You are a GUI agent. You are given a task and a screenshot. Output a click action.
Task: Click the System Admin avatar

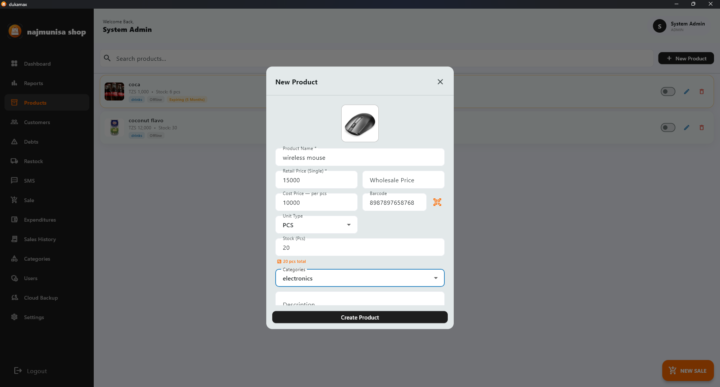pyautogui.click(x=660, y=26)
